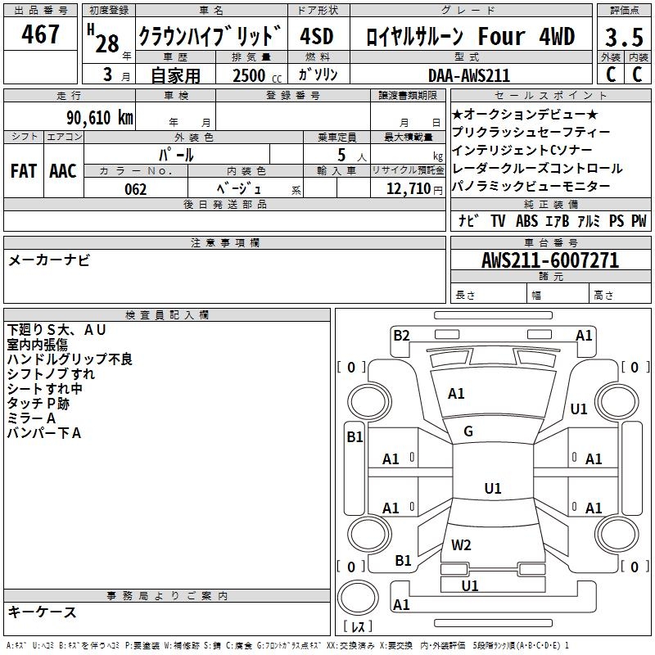The height and width of the screenshot is (655, 655).
Task: Click the U1 mark on the roof
Action: 492,489
